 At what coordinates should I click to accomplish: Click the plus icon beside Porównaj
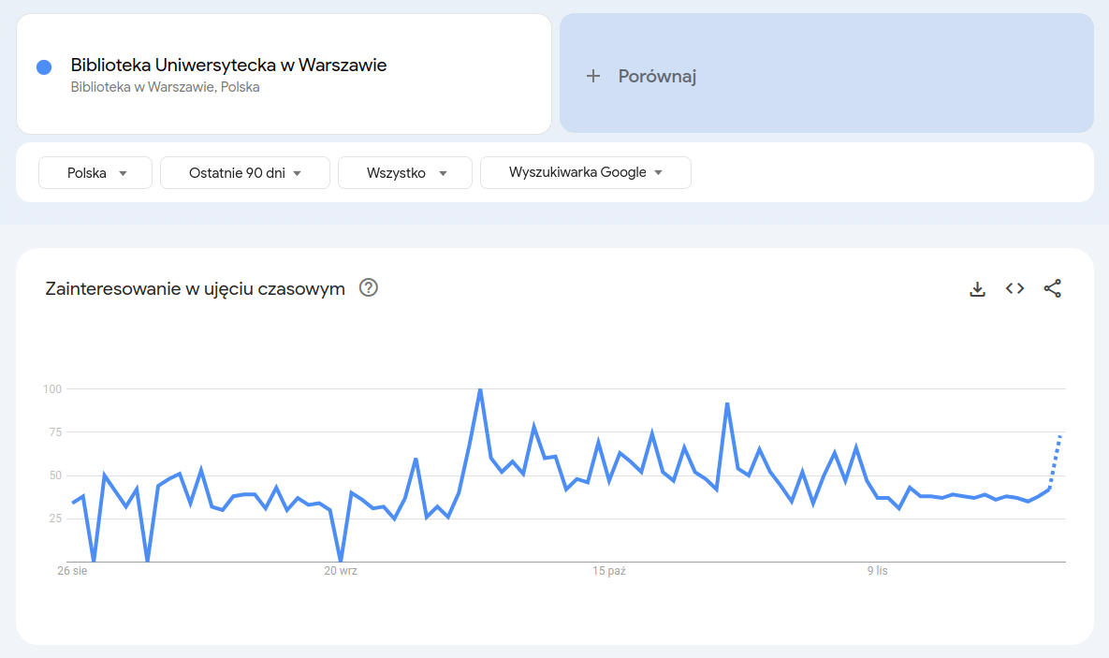[x=593, y=76]
